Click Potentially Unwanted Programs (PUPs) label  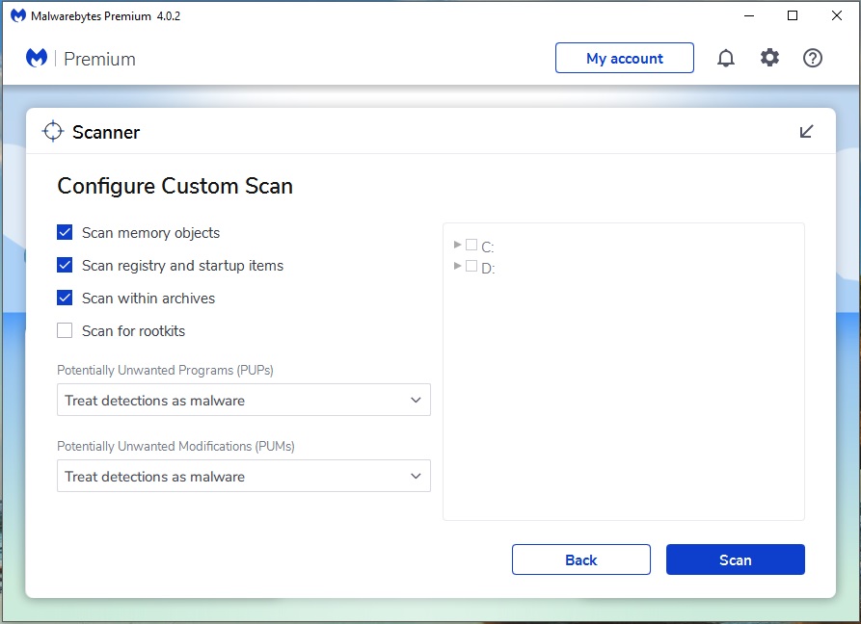[165, 370]
